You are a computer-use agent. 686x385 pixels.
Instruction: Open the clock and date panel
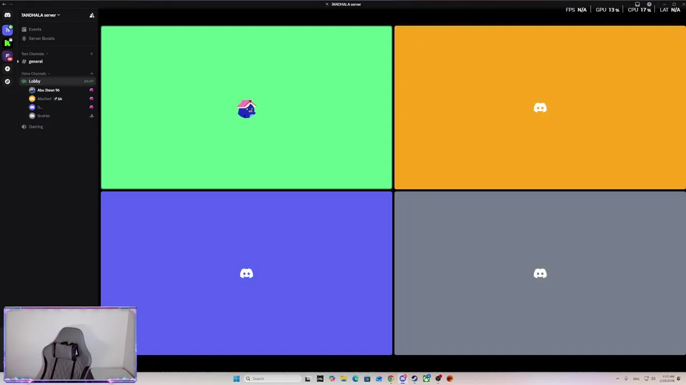[668, 379]
